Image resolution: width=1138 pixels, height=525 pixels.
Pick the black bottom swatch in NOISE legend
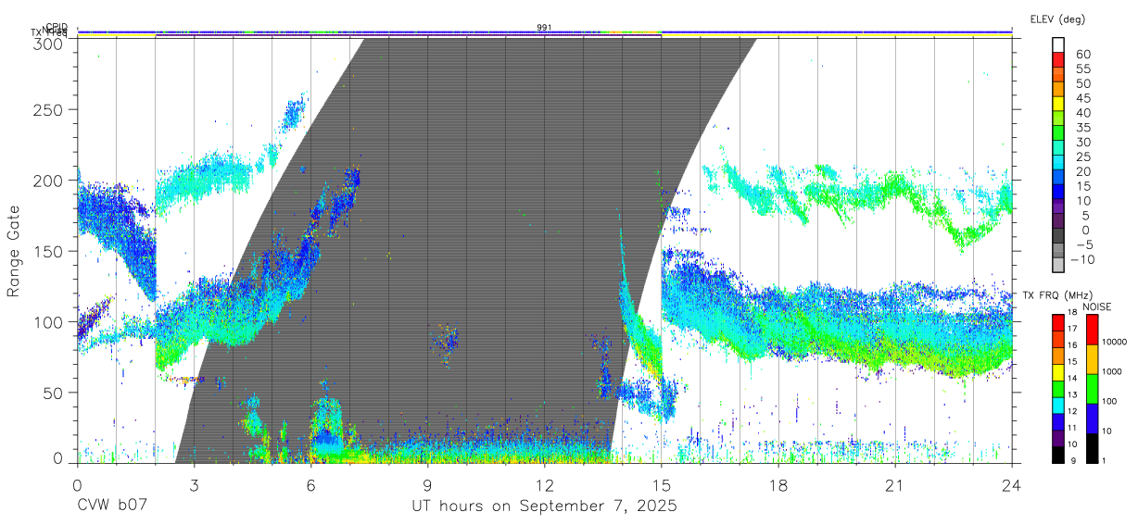(x=1093, y=447)
